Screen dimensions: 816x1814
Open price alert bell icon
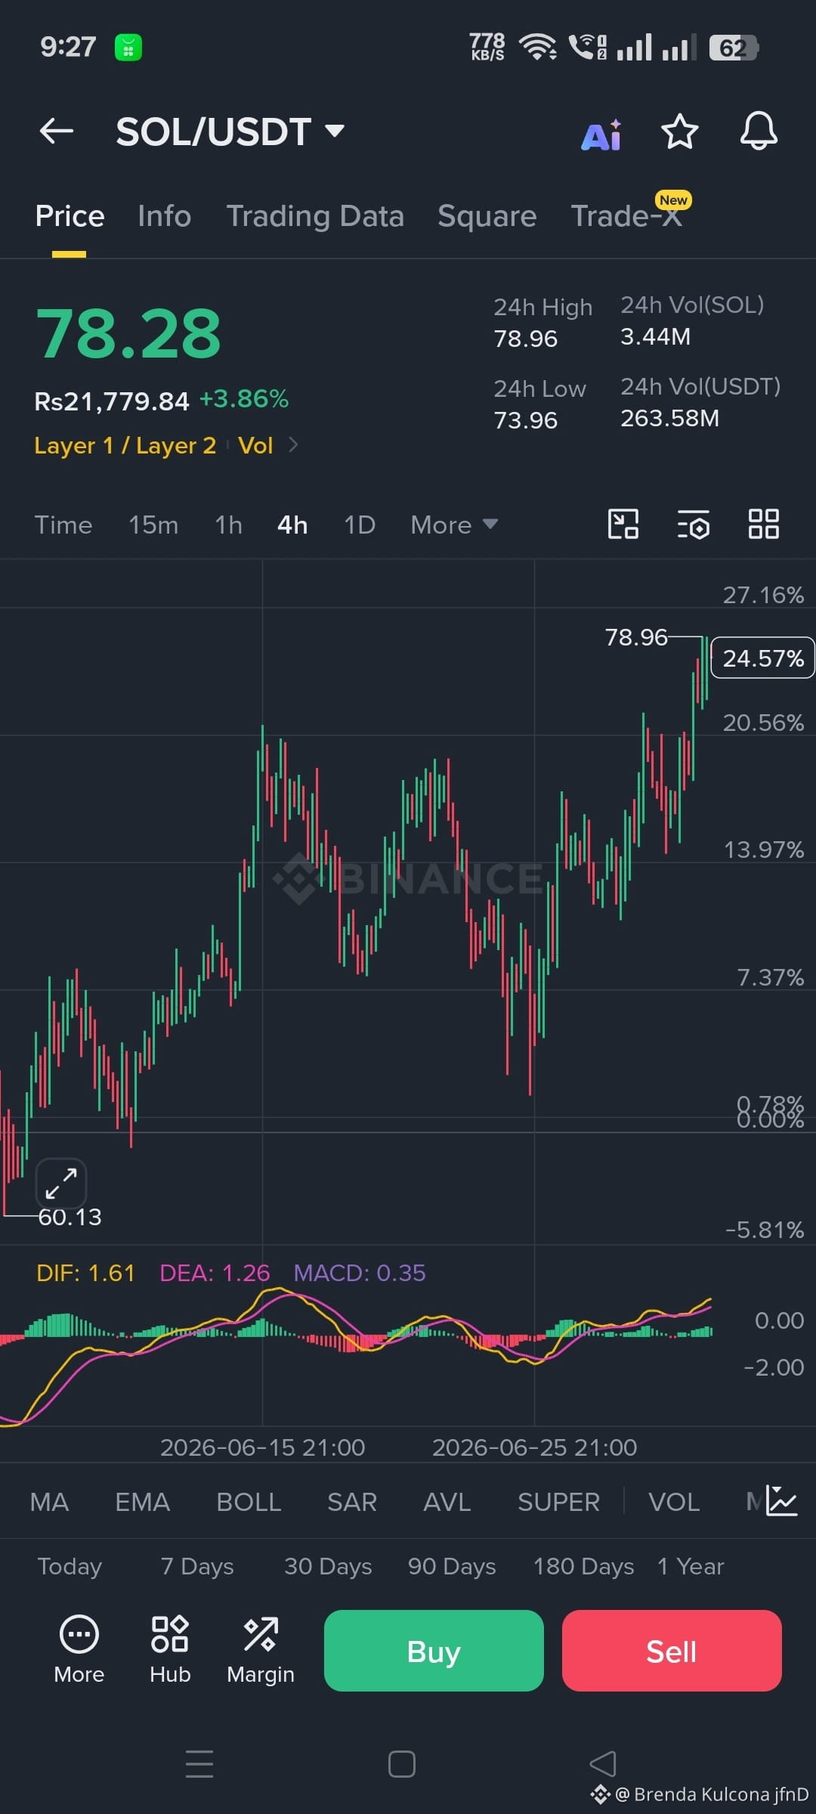tap(759, 131)
